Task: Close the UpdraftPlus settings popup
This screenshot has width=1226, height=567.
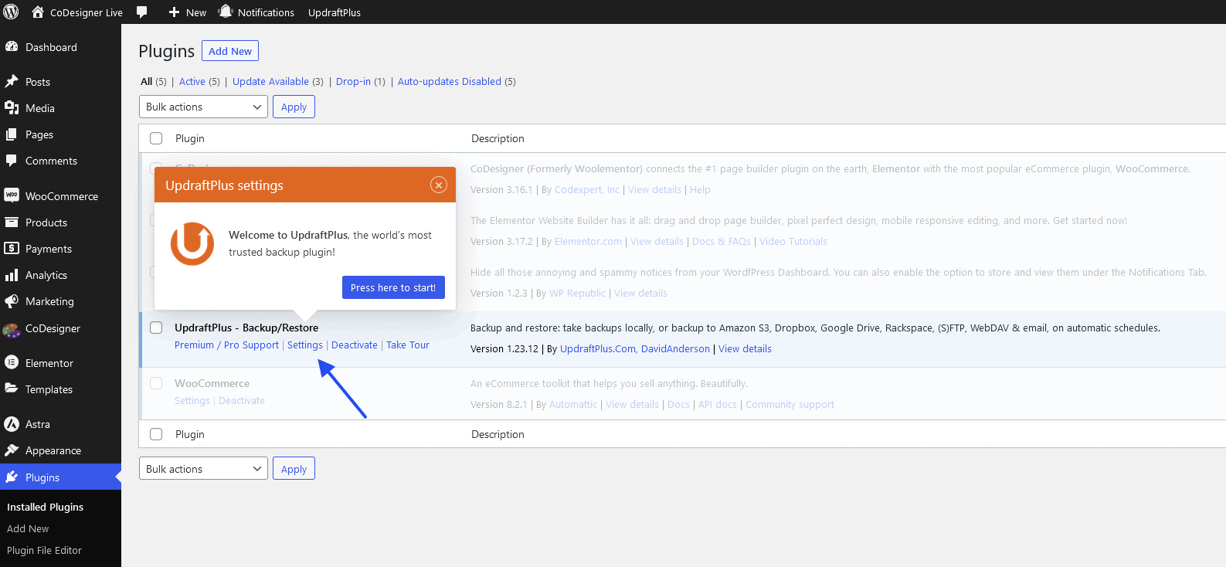Action: (x=439, y=185)
